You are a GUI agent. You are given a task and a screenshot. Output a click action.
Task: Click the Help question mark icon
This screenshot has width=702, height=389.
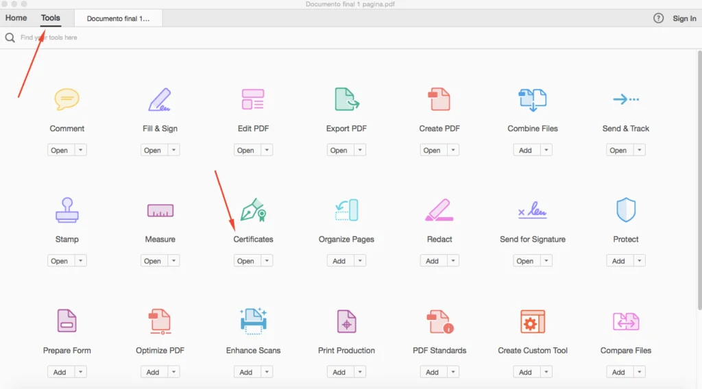(x=658, y=18)
